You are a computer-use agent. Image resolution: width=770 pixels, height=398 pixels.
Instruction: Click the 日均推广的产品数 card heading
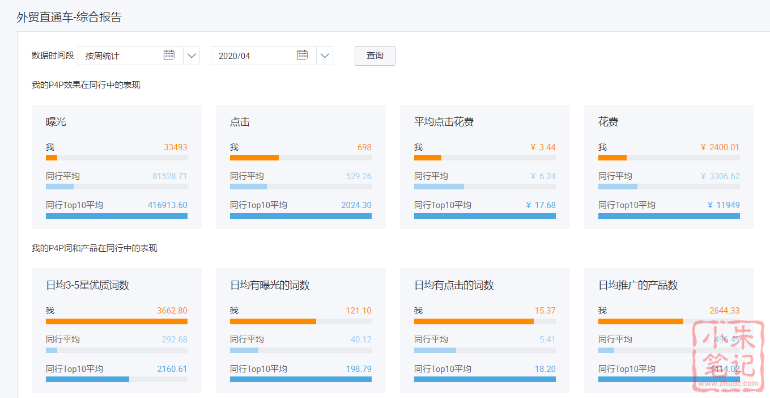pyautogui.click(x=638, y=285)
